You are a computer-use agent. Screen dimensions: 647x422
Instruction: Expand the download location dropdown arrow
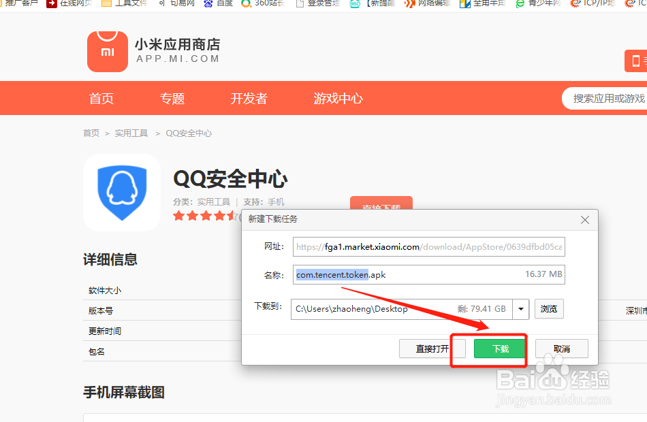pos(521,309)
